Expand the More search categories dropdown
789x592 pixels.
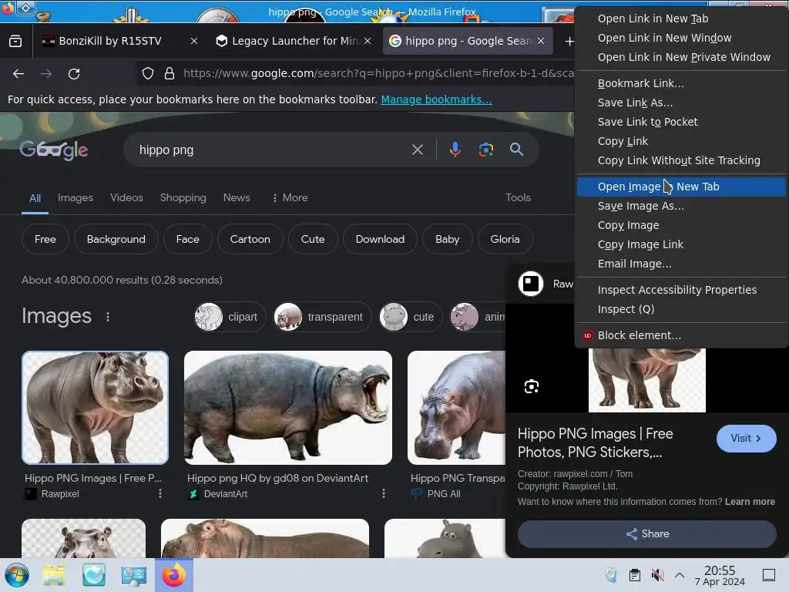tap(290, 198)
